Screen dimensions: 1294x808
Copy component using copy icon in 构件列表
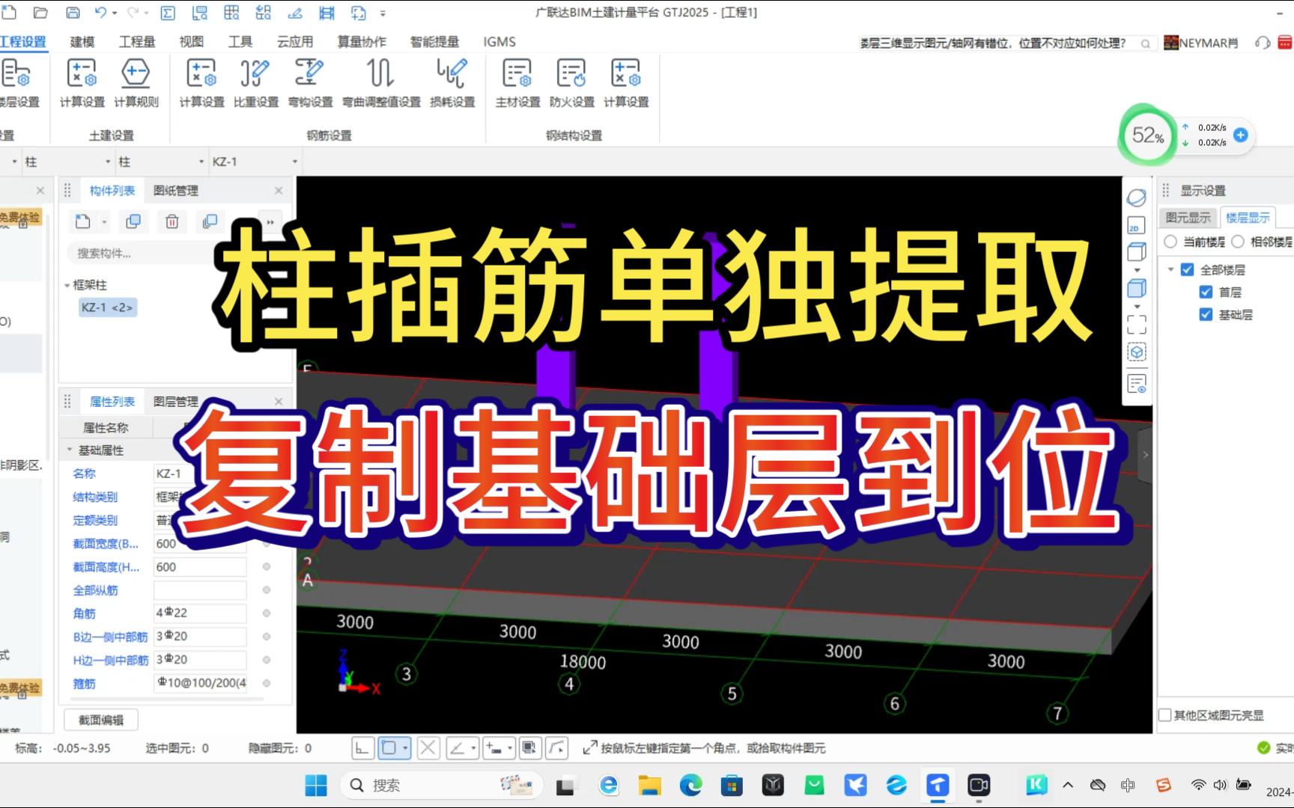(x=133, y=221)
